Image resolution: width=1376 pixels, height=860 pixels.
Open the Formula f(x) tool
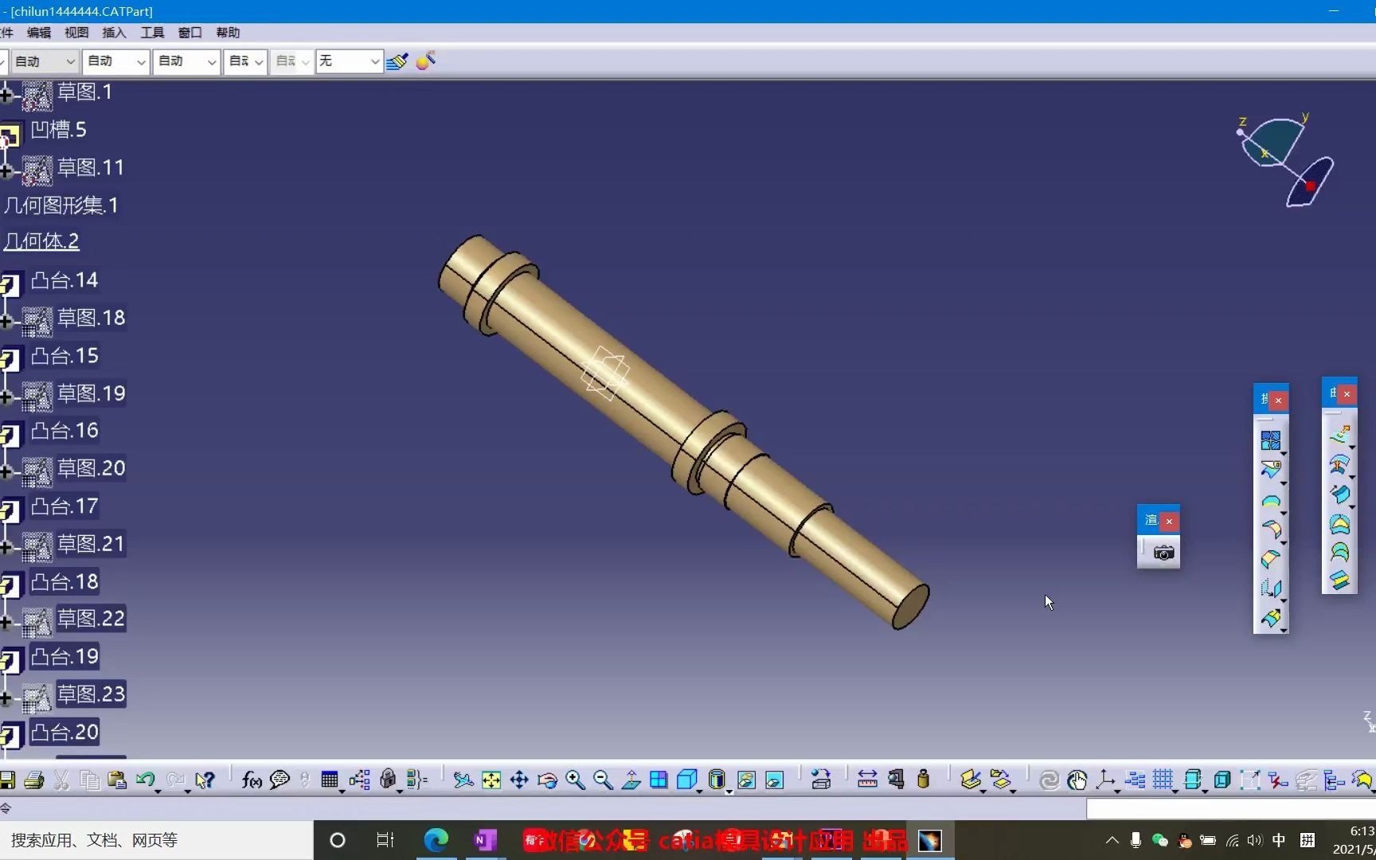click(252, 780)
